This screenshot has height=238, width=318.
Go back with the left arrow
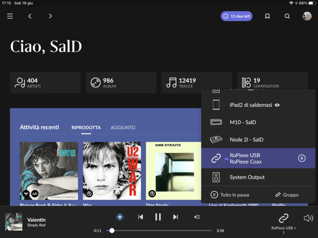(x=30, y=16)
